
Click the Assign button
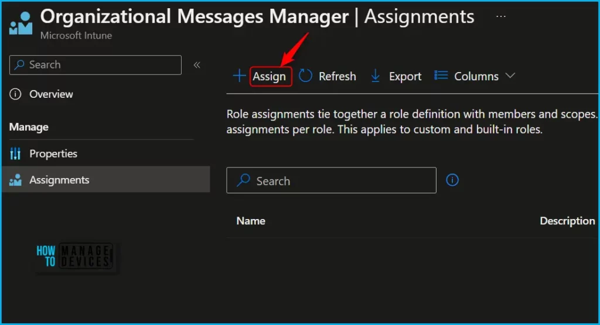tap(269, 77)
